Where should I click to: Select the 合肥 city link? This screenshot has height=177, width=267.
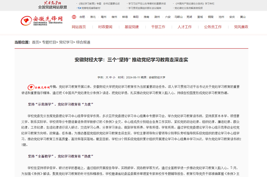(82, 17)
